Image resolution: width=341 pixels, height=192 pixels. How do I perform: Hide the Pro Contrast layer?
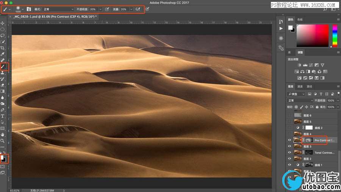[x=289, y=140]
